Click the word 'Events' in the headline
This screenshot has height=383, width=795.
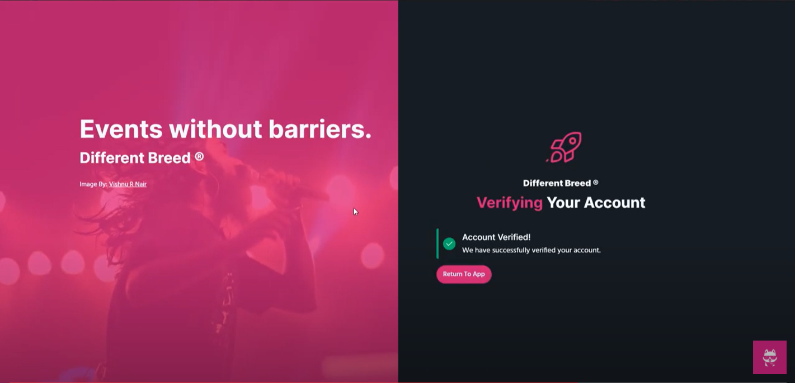(121, 129)
